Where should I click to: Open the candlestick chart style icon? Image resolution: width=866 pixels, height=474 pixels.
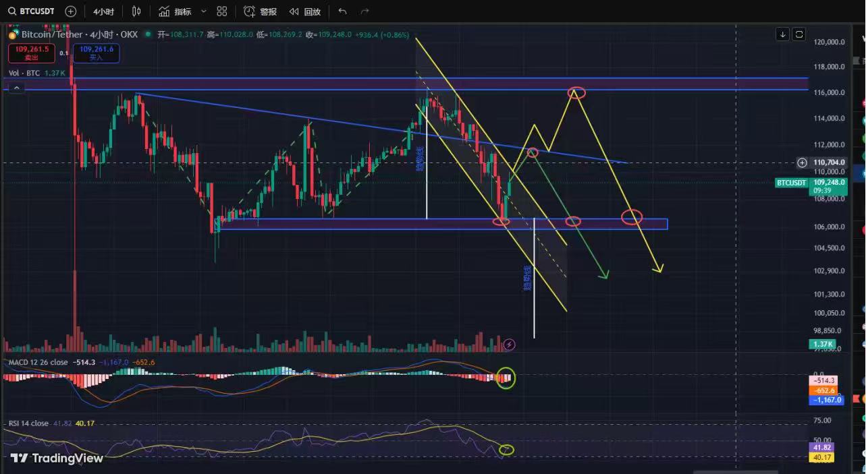pyautogui.click(x=137, y=11)
